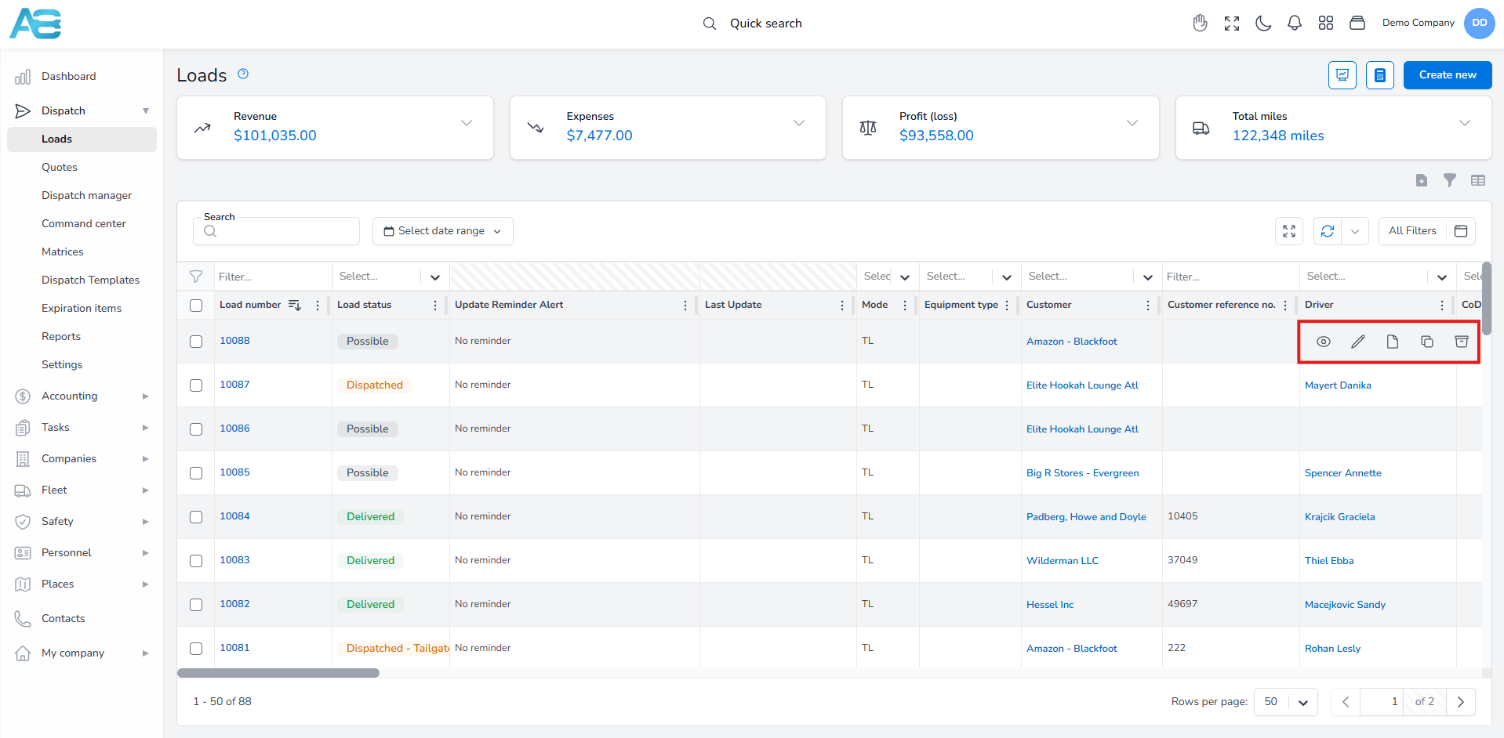Open Command center in the sidebar
This screenshot has width=1504, height=738.
[x=83, y=224]
